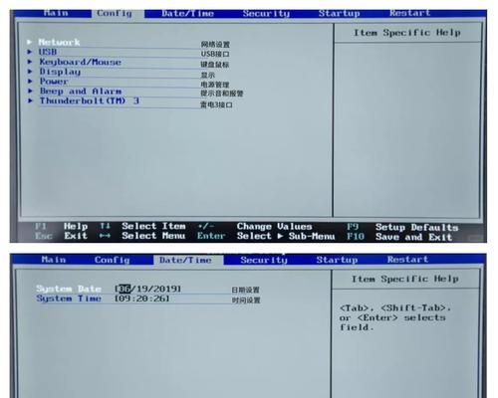The height and width of the screenshot is (398, 498).
Task: Open the Keyboard/Mouse settings entry
Action: coord(81,62)
